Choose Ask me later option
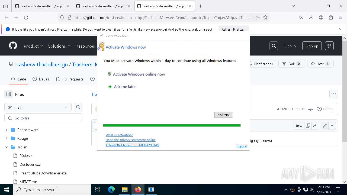Screen dimensions: 347x195 pyautogui.click(x=122, y=87)
